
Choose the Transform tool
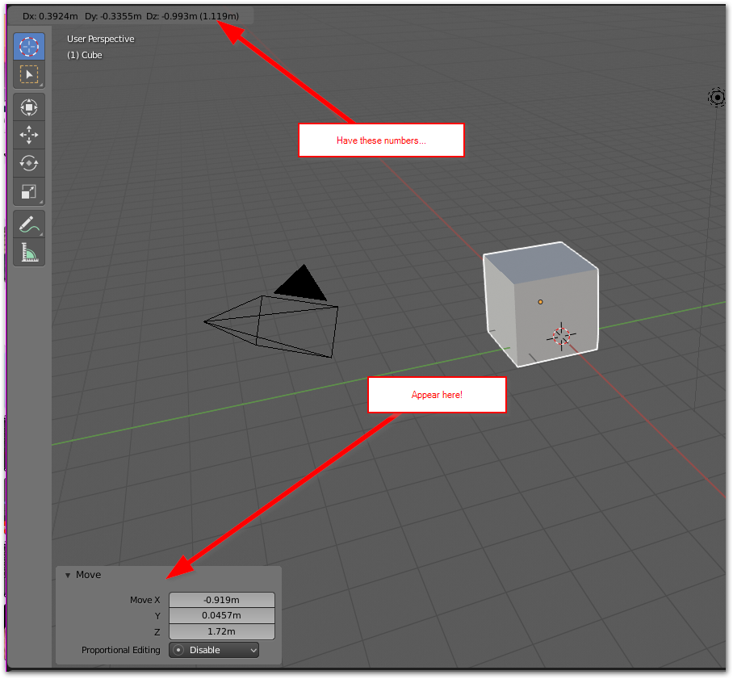tap(29, 107)
